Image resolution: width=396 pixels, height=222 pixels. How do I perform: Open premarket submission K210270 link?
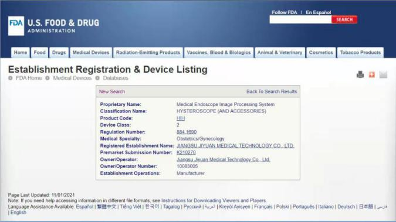186,153
